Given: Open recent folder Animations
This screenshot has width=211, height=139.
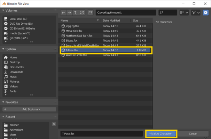Looking at the screenshot, I should tap(26, 130).
